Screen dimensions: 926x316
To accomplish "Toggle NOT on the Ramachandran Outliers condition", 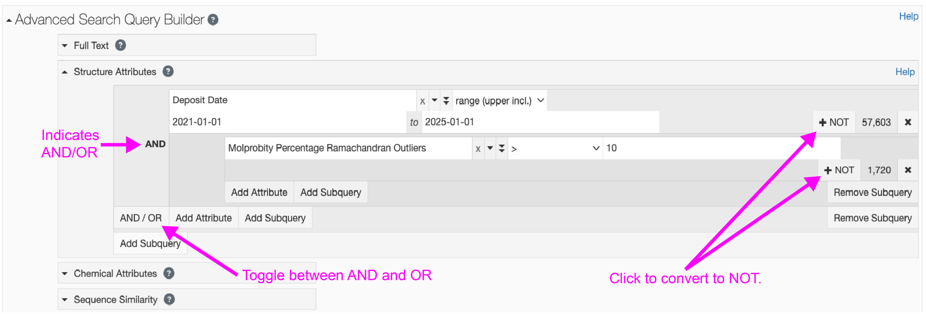I will point(839,170).
